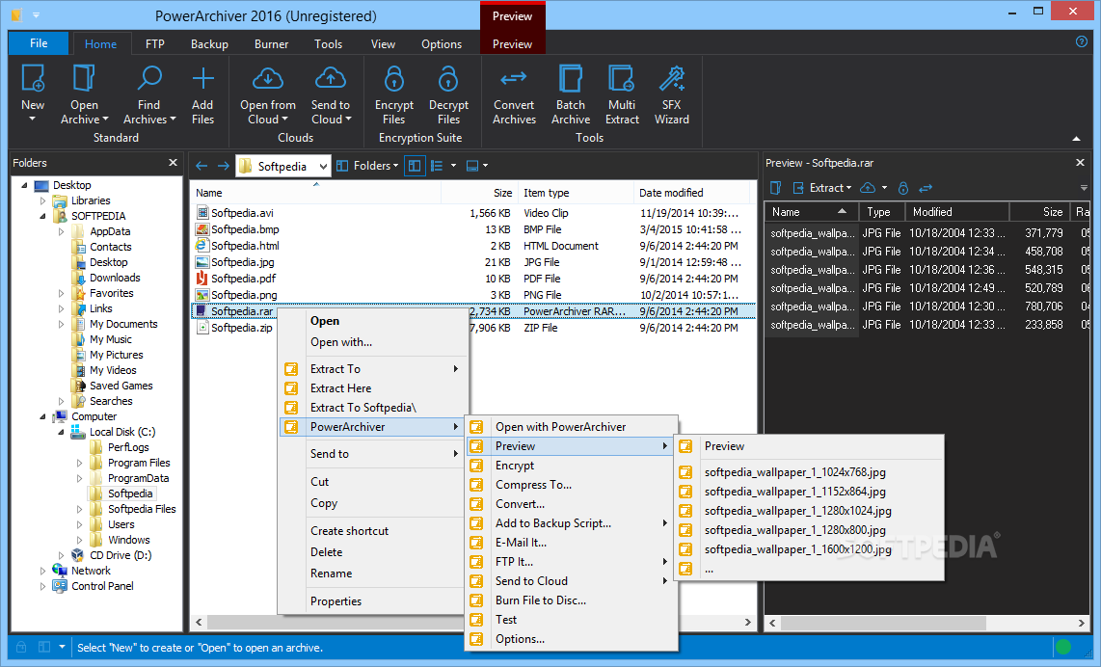The height and width of the screenshot is (667, 1101).
Task: Select Send to Cloud ribbon icon
Action: [x=330, y=78]
